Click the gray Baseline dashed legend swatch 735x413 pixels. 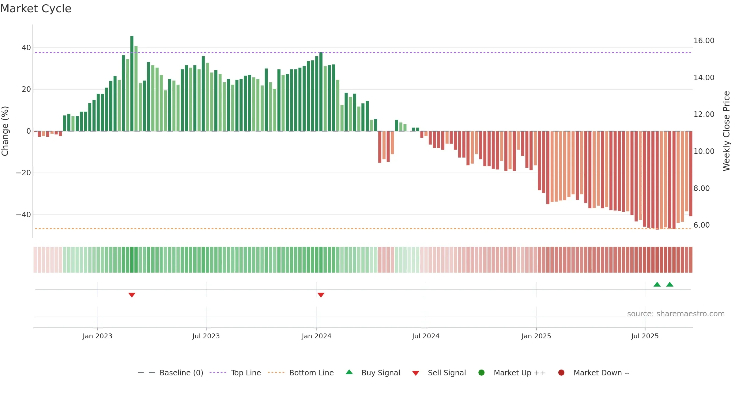pyautogui.click(x=146, y=373)
